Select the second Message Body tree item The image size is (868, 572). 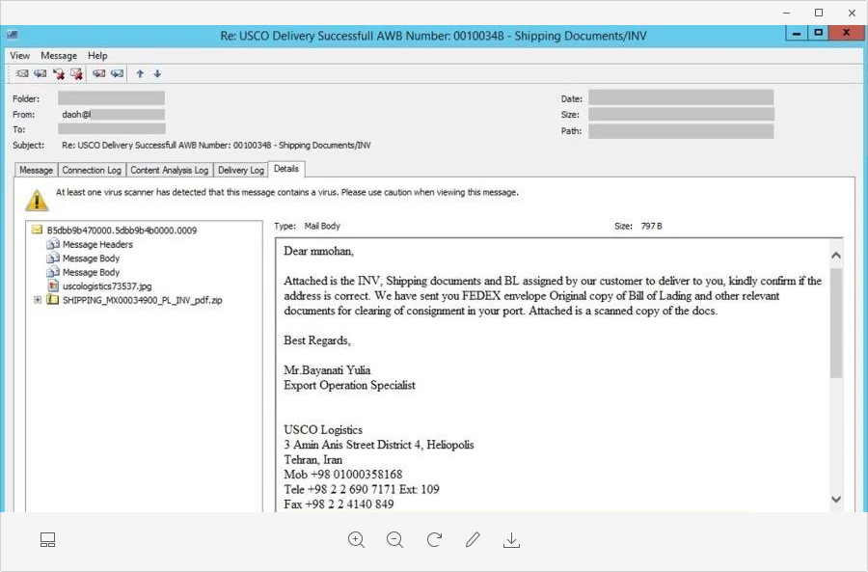coord(91,272)
